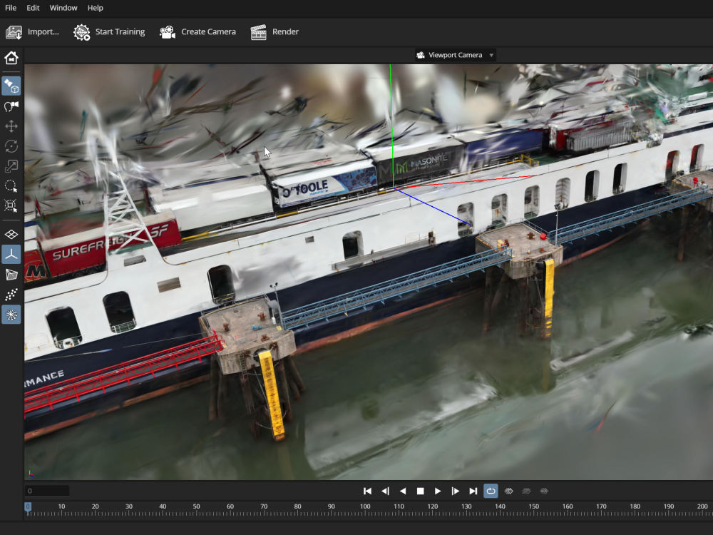
Task: Open the Viewport Camera dropdown
Action: click(x=455, y=55)
